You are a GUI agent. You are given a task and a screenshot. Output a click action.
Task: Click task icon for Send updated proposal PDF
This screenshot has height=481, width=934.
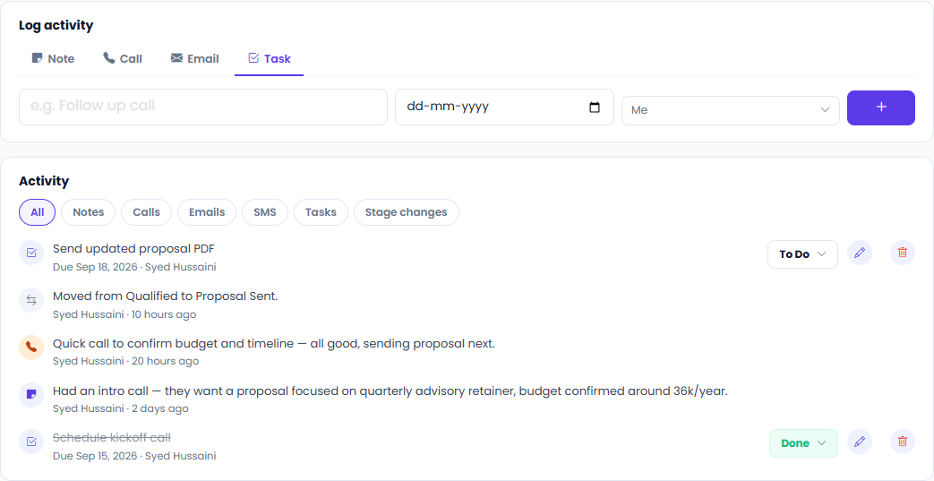(31, 253)
